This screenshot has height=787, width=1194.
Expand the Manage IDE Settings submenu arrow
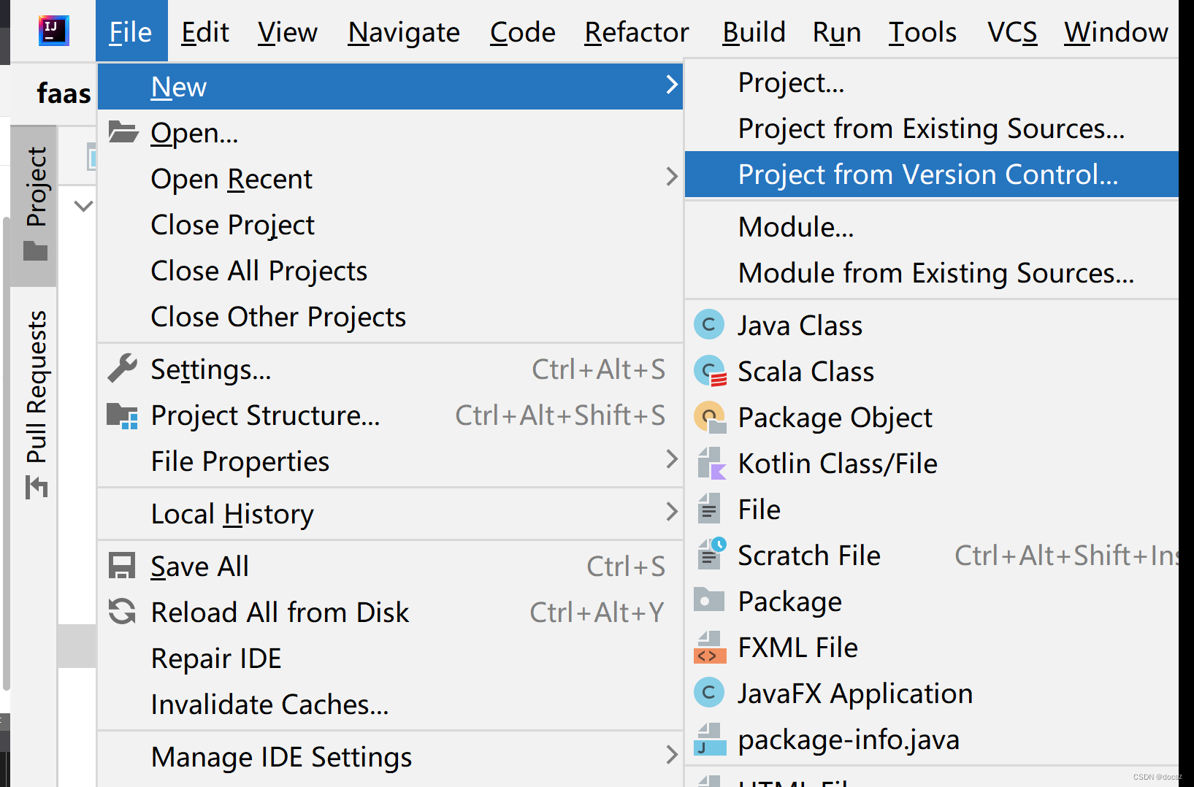672,755
